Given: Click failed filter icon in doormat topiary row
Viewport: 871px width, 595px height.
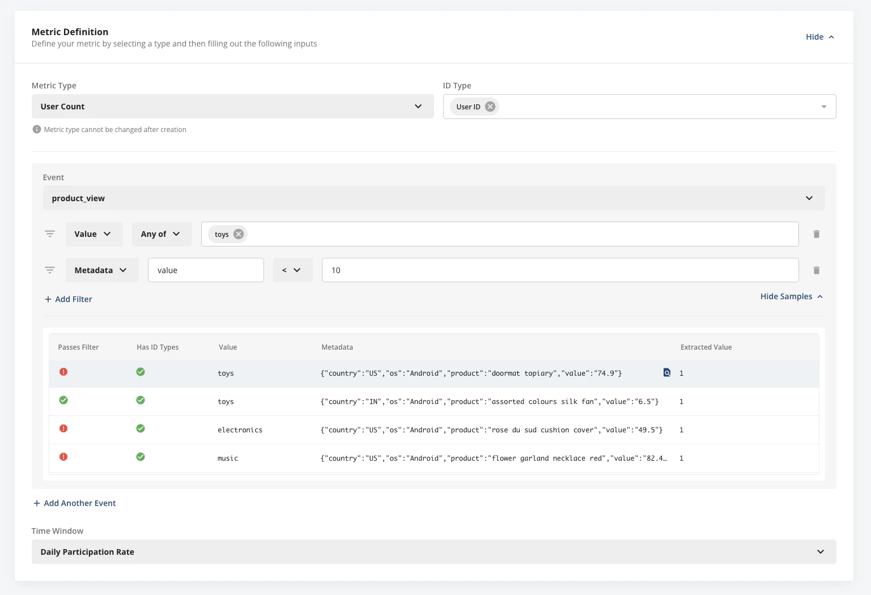Looking at the screenshot, I should pos(63,372).
